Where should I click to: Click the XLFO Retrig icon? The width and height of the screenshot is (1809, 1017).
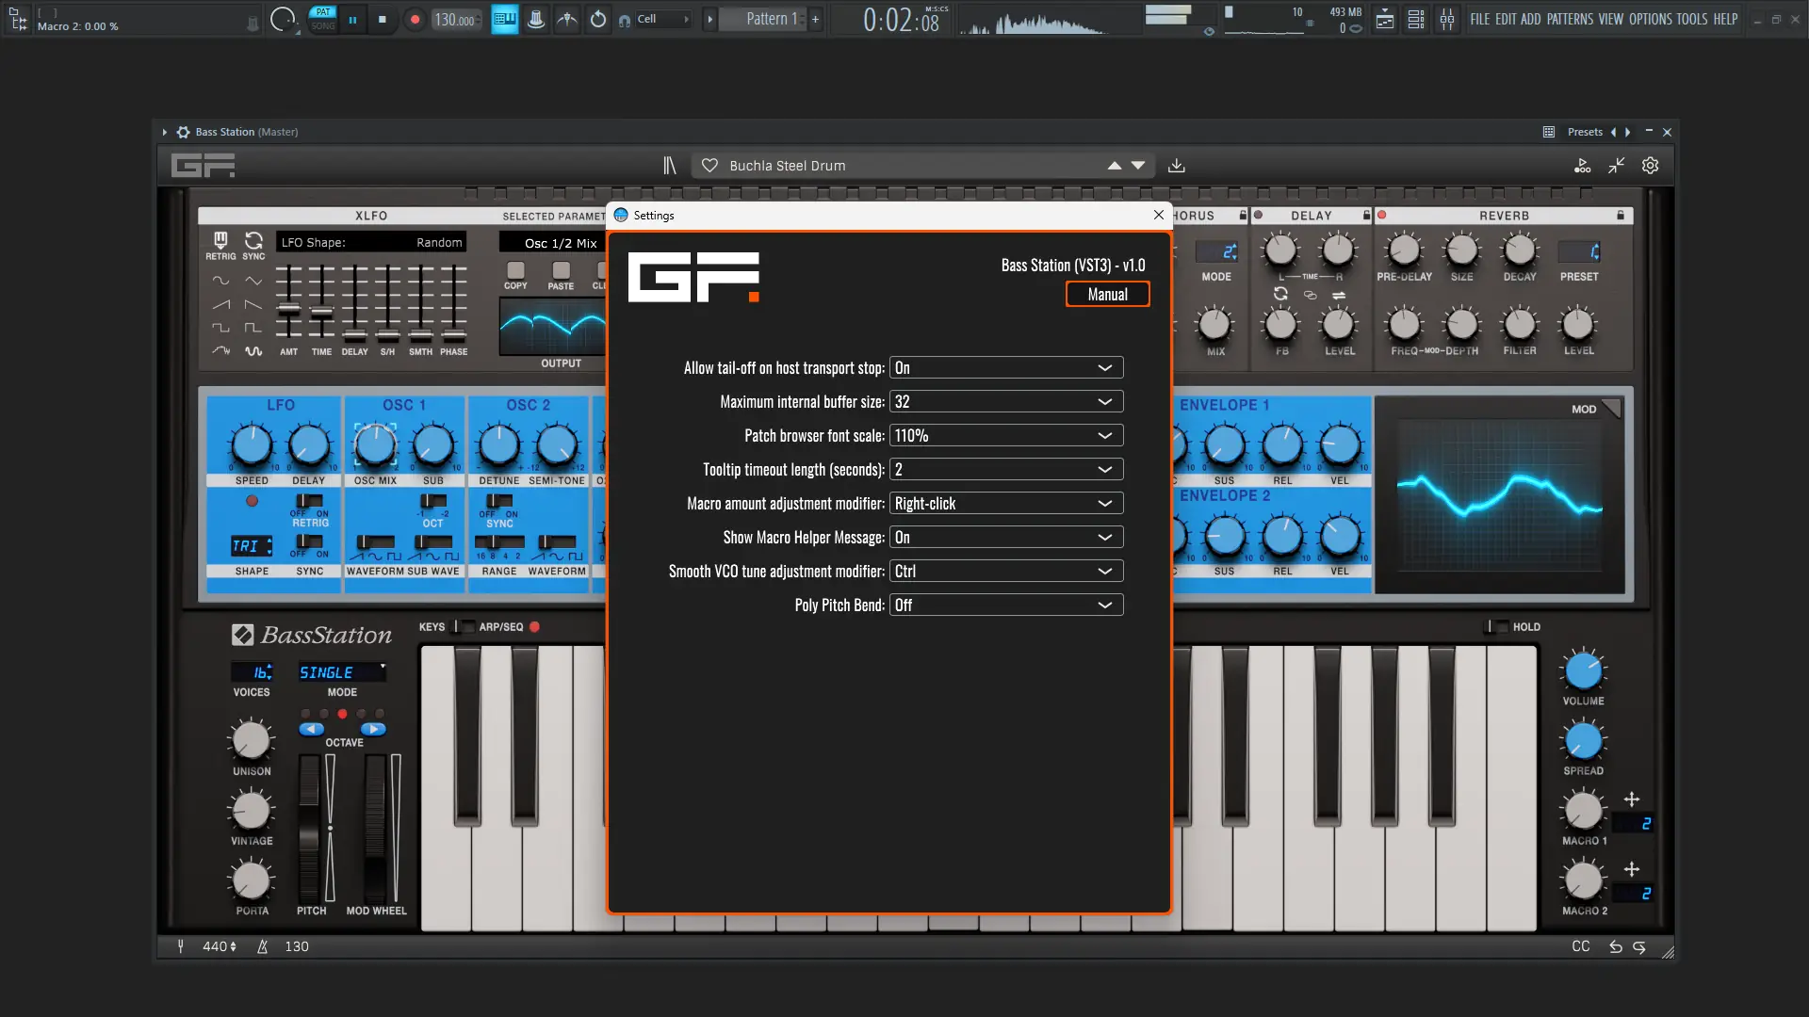point(220,241)
